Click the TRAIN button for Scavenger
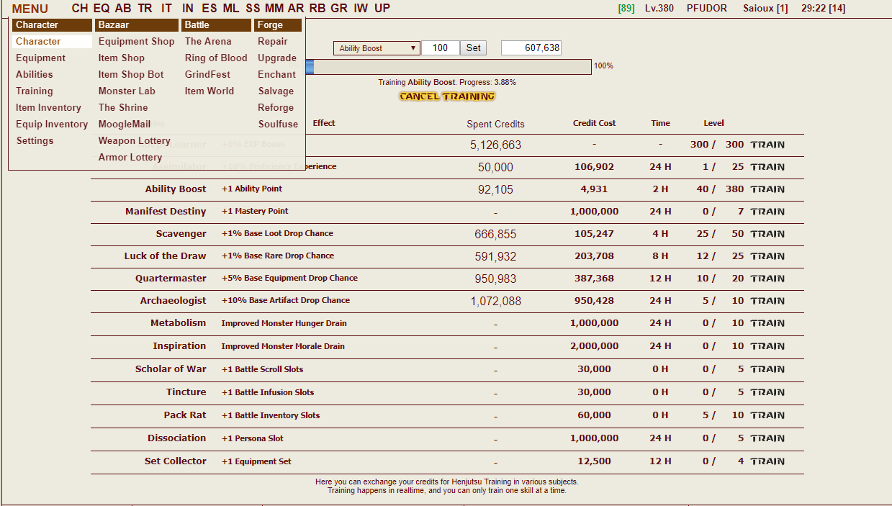 (767, 234)
